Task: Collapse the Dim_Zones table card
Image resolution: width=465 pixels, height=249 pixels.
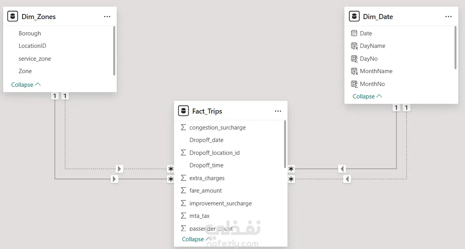Action: pyautogui.click(x=26, y=85)
